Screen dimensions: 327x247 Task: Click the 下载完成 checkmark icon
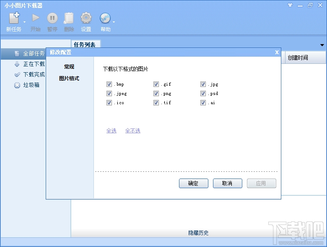(17, 75)
